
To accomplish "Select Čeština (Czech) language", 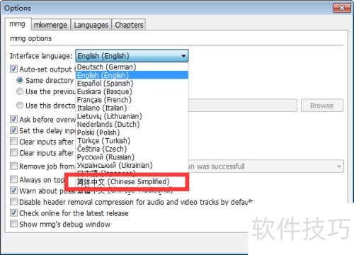I will 132,149.
